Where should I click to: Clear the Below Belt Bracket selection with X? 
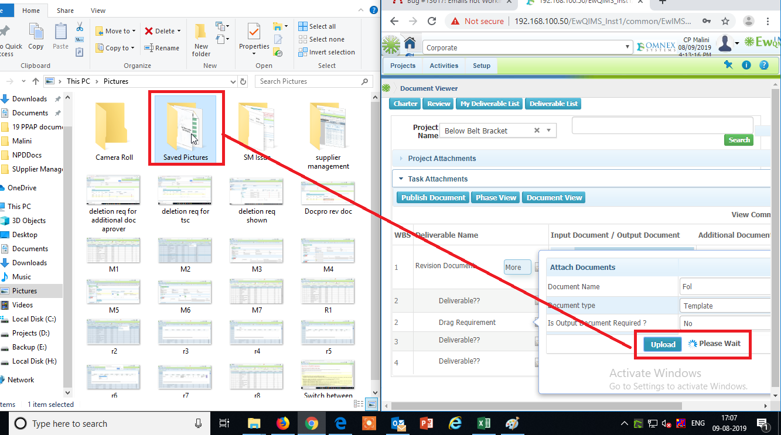point(537,131)
